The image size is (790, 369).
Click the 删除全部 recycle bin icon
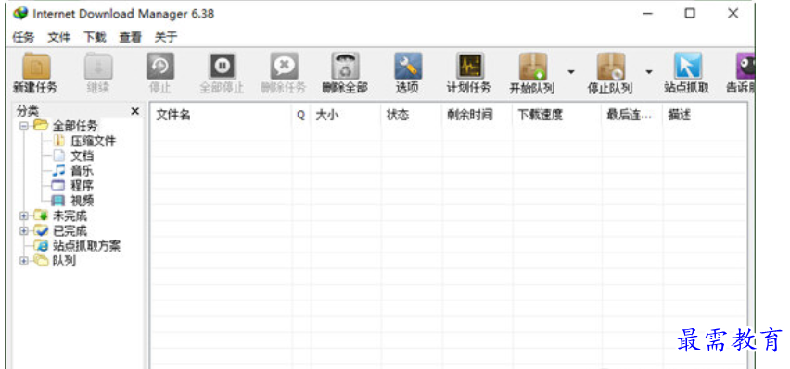[x=346, y=67]
